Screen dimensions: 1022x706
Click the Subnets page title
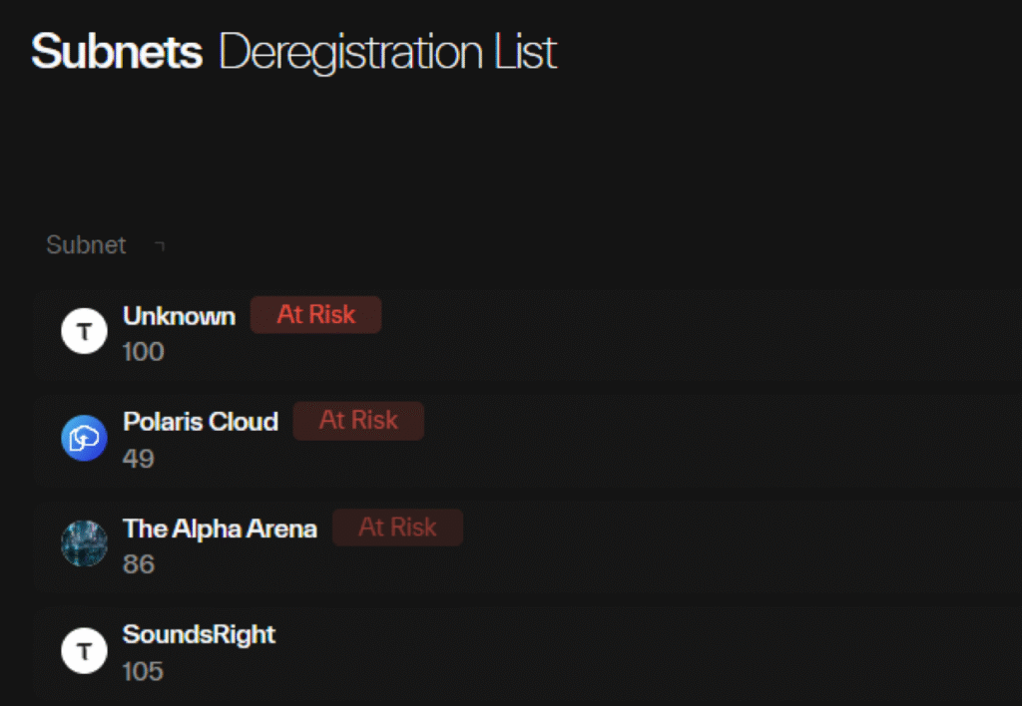click(x=117, y=52)
